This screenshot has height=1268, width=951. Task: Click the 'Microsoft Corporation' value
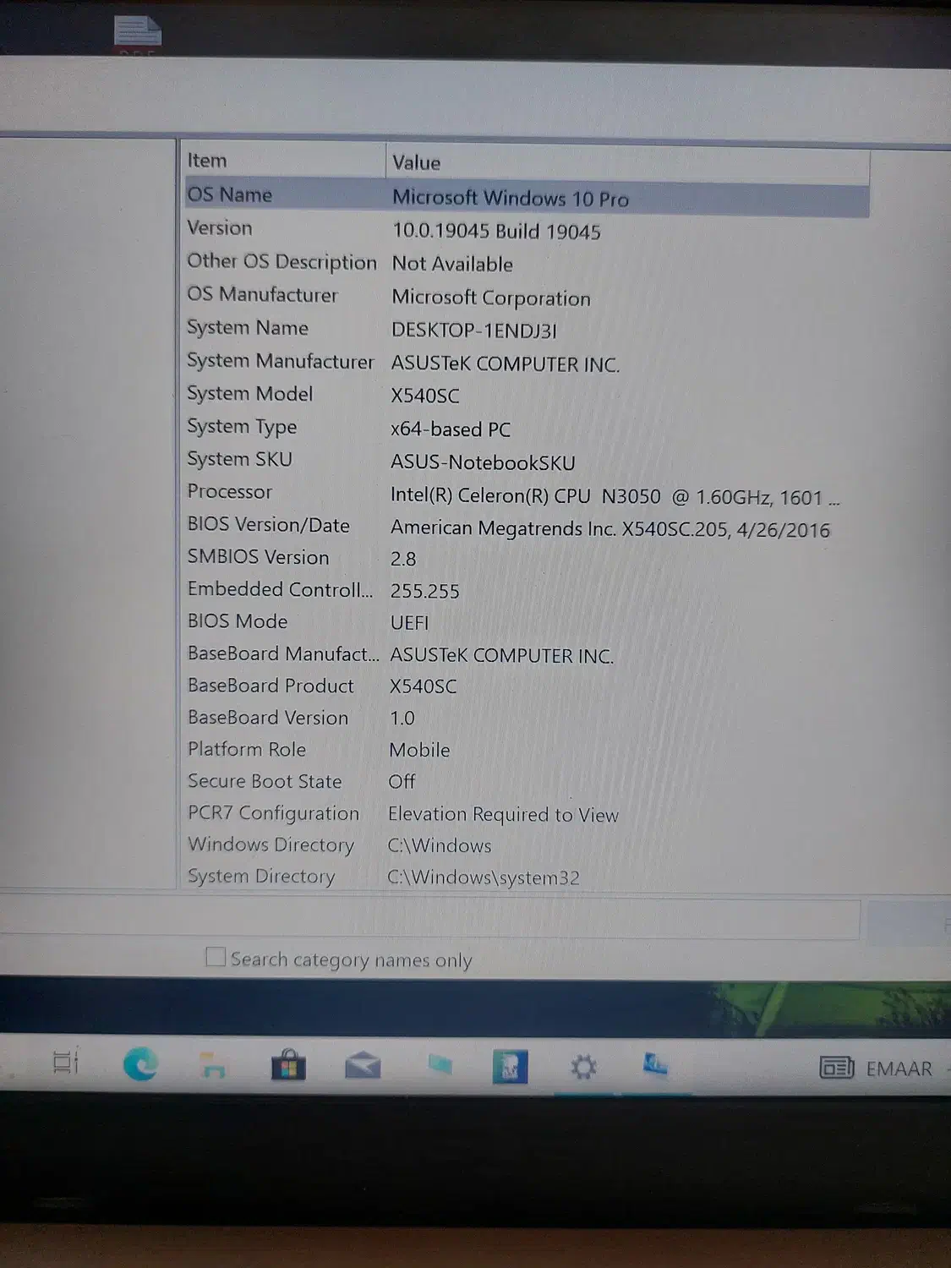coord(491,298)
